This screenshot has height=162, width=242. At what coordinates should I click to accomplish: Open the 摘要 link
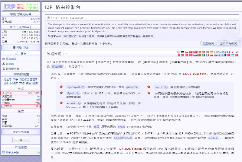[28, 83]
